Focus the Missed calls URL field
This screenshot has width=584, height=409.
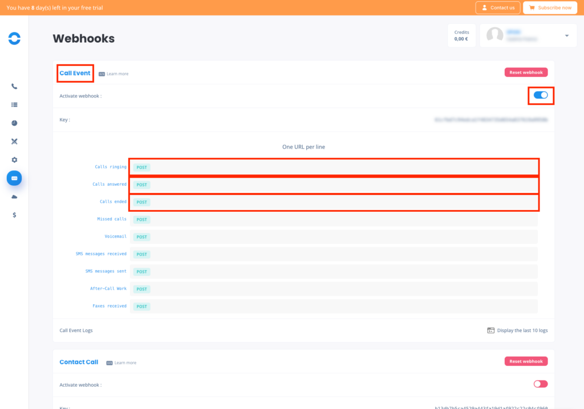coord(342,219)
